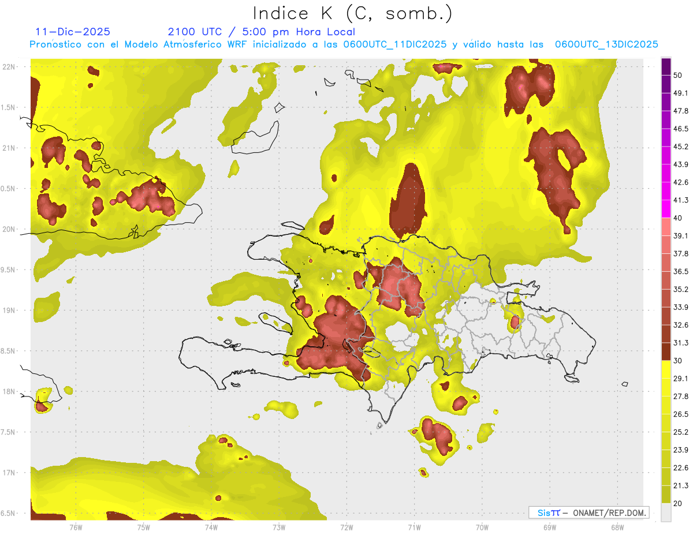Click the 19N latitude label
Image resolution: width=693 pixels, height=535 pixels.
[x=8, y=310]
